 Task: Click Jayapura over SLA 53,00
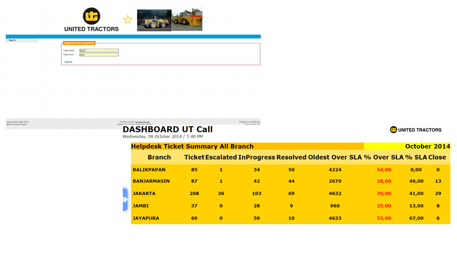pyautogui.click(x=384, y=218)
